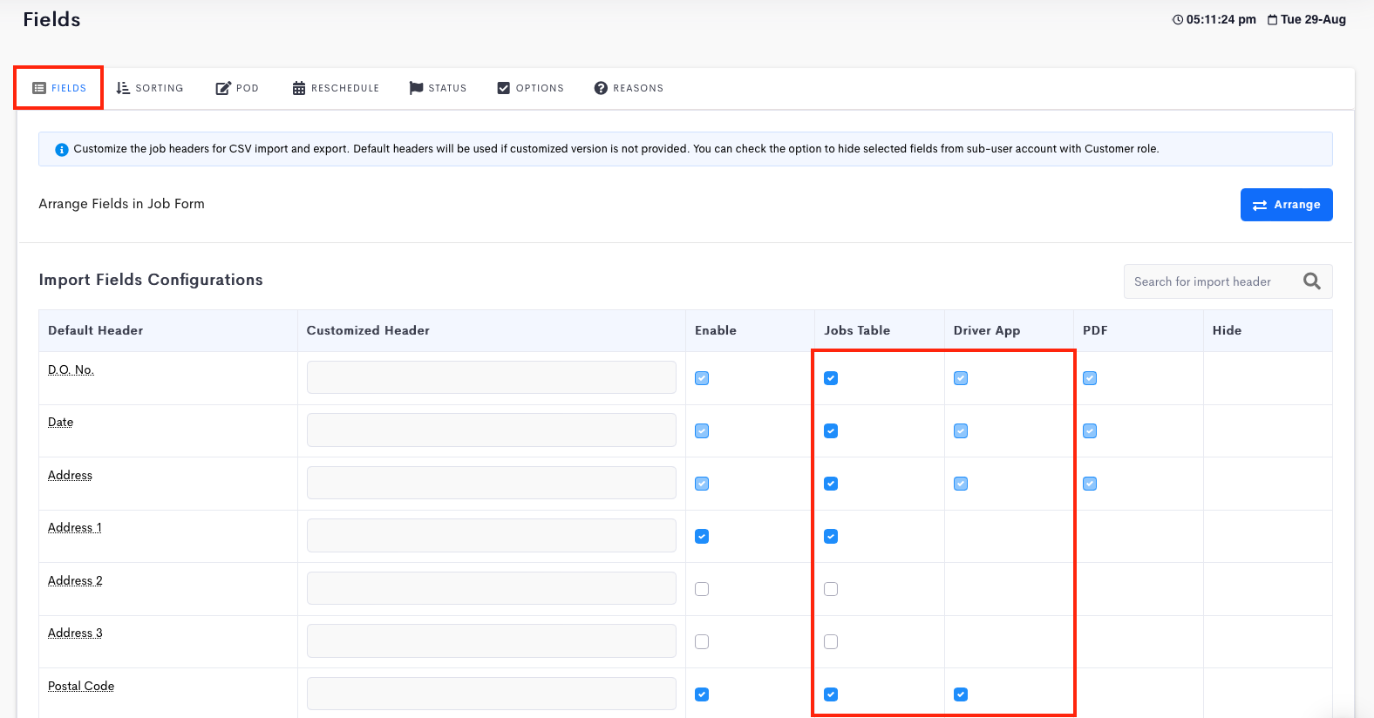Open the POD tab

click(x=237, y=88)
